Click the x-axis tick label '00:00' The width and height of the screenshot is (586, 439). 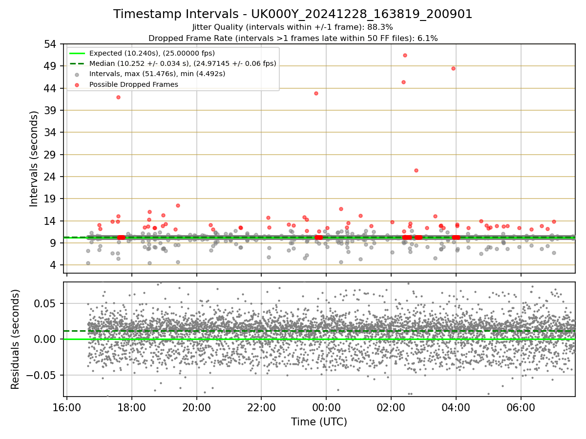point(326,407)
